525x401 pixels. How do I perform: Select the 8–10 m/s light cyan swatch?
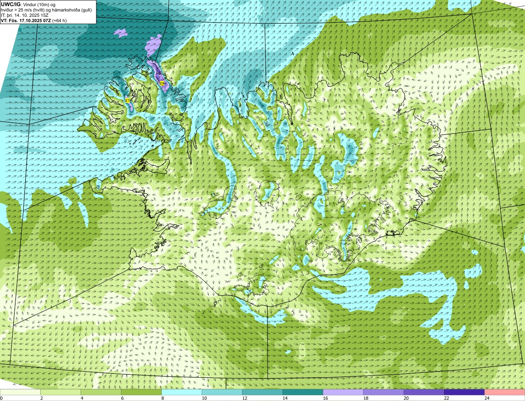coord(182,392)
